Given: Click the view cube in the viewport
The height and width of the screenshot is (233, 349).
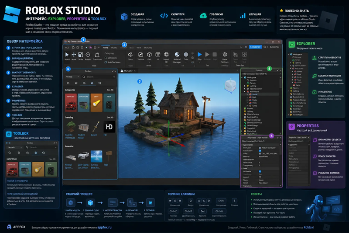Looking at the screenshot, I should tap(230, 85).
